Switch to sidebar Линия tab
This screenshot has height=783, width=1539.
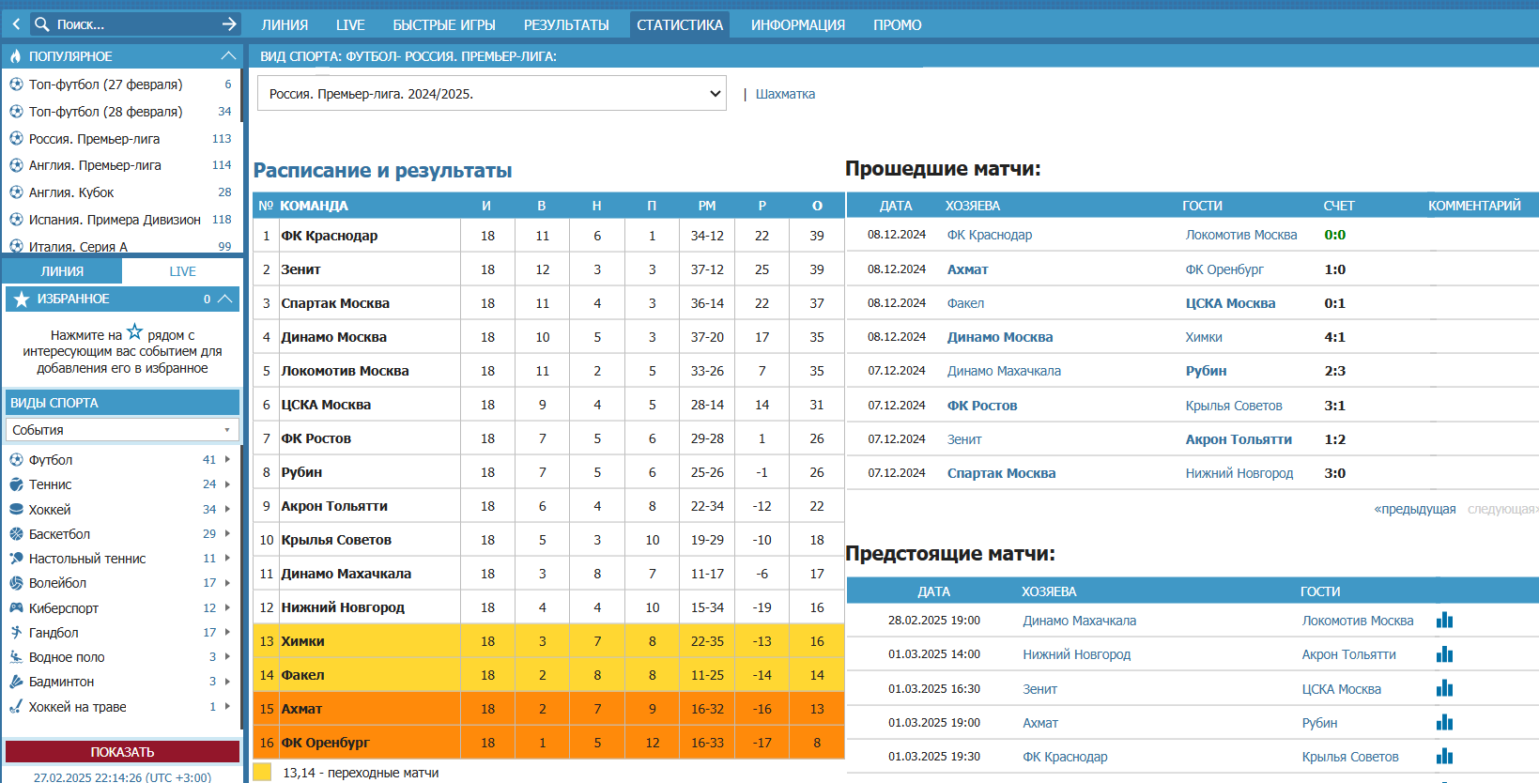click(x=62, y=271)
